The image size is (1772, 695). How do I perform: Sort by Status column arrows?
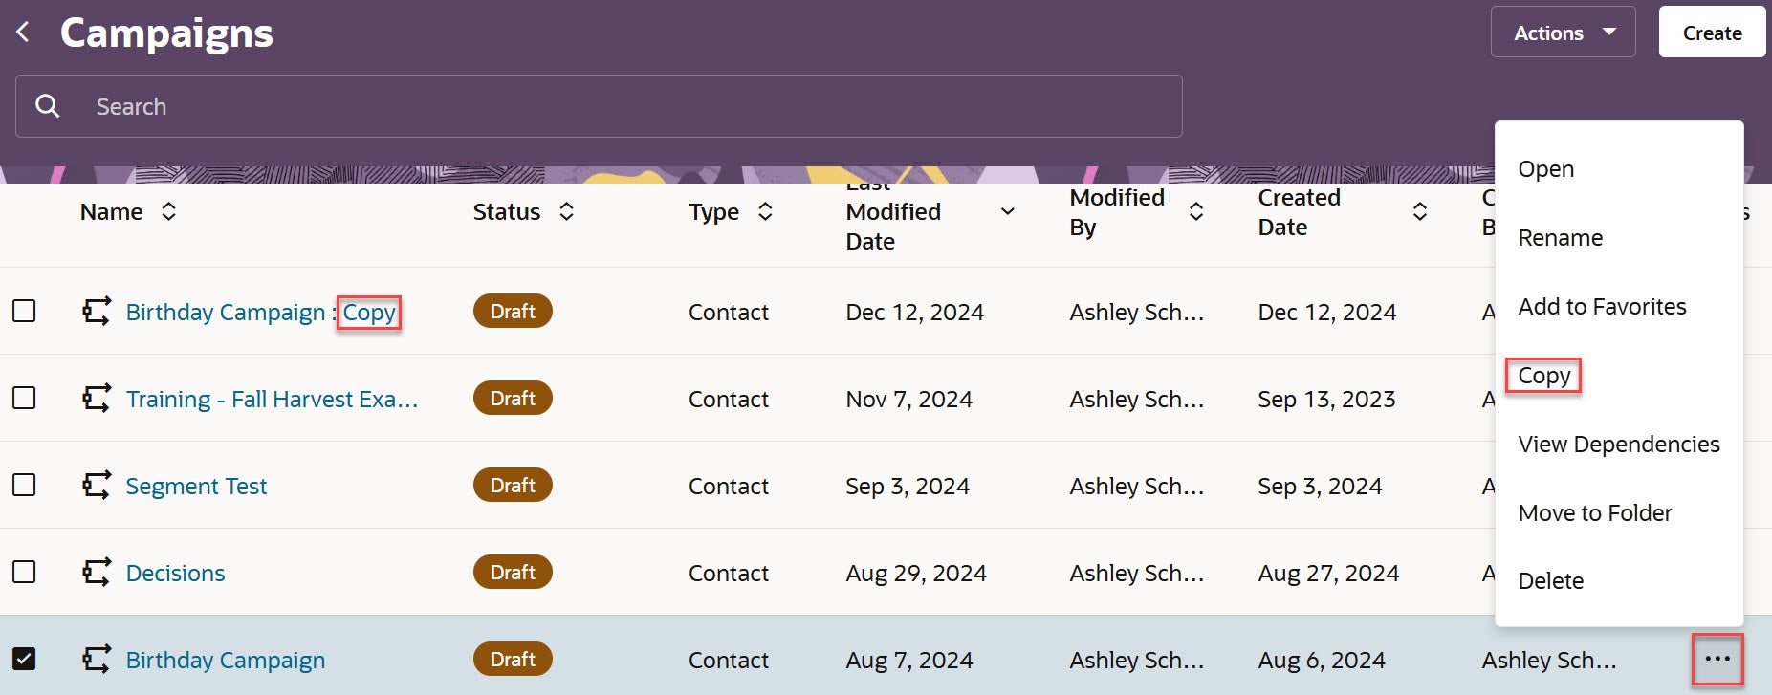566,211
